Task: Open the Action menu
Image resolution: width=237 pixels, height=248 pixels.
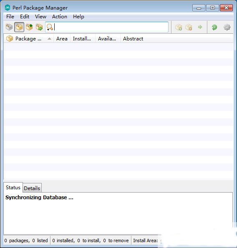Action: 60,17
